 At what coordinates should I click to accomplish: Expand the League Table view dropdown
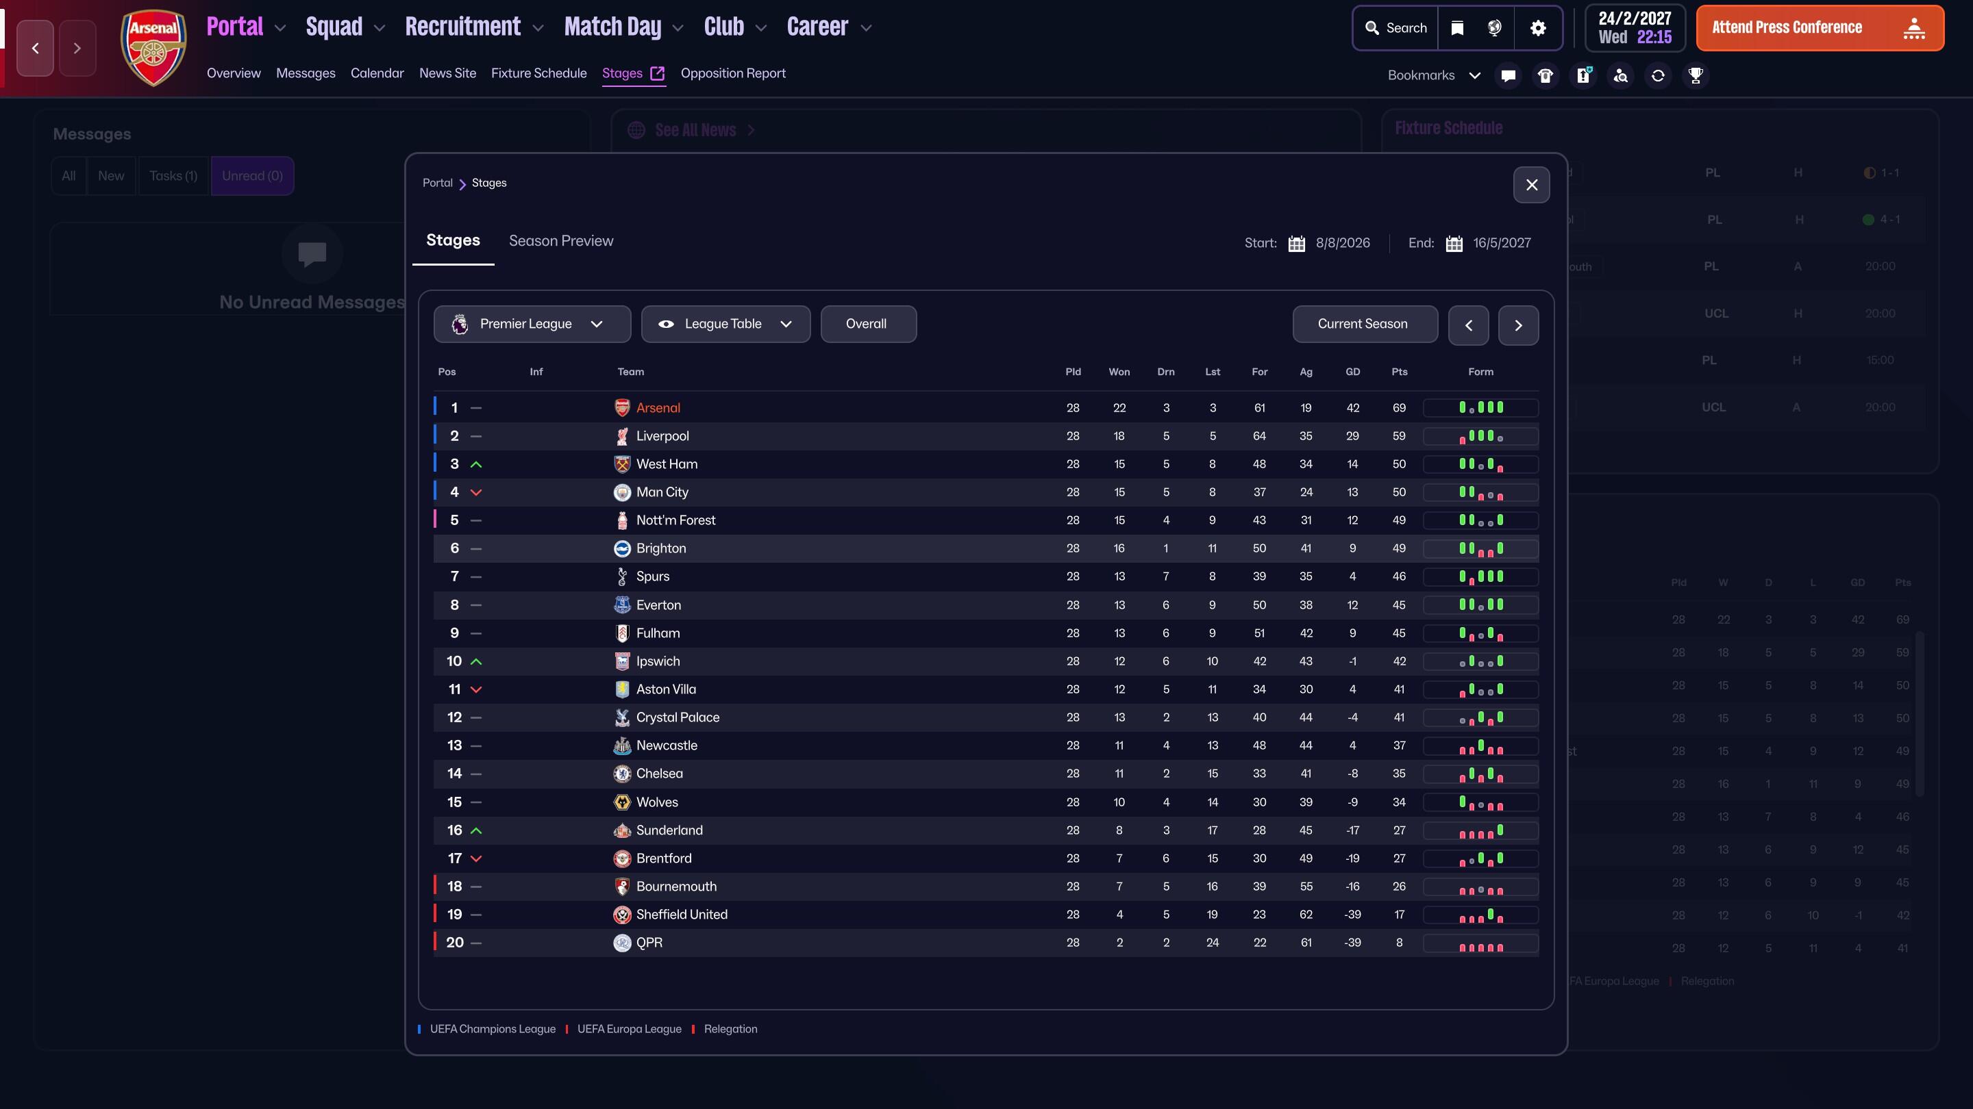tap(725, 324)
